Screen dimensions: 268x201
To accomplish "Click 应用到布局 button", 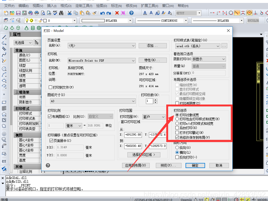I will click(136, 165).
